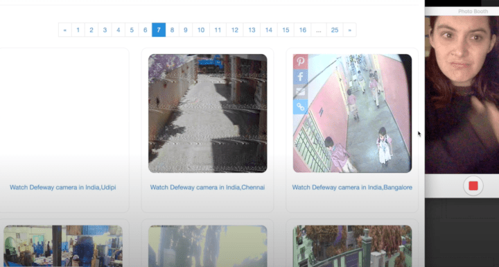Jump to last page 25
This screenshot has width=499, height=267.
(335, 30)
